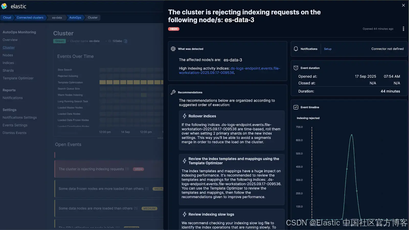Click the Event timeline chart icon
Viewport: 409px width, 230px height.
pos(296,107)
